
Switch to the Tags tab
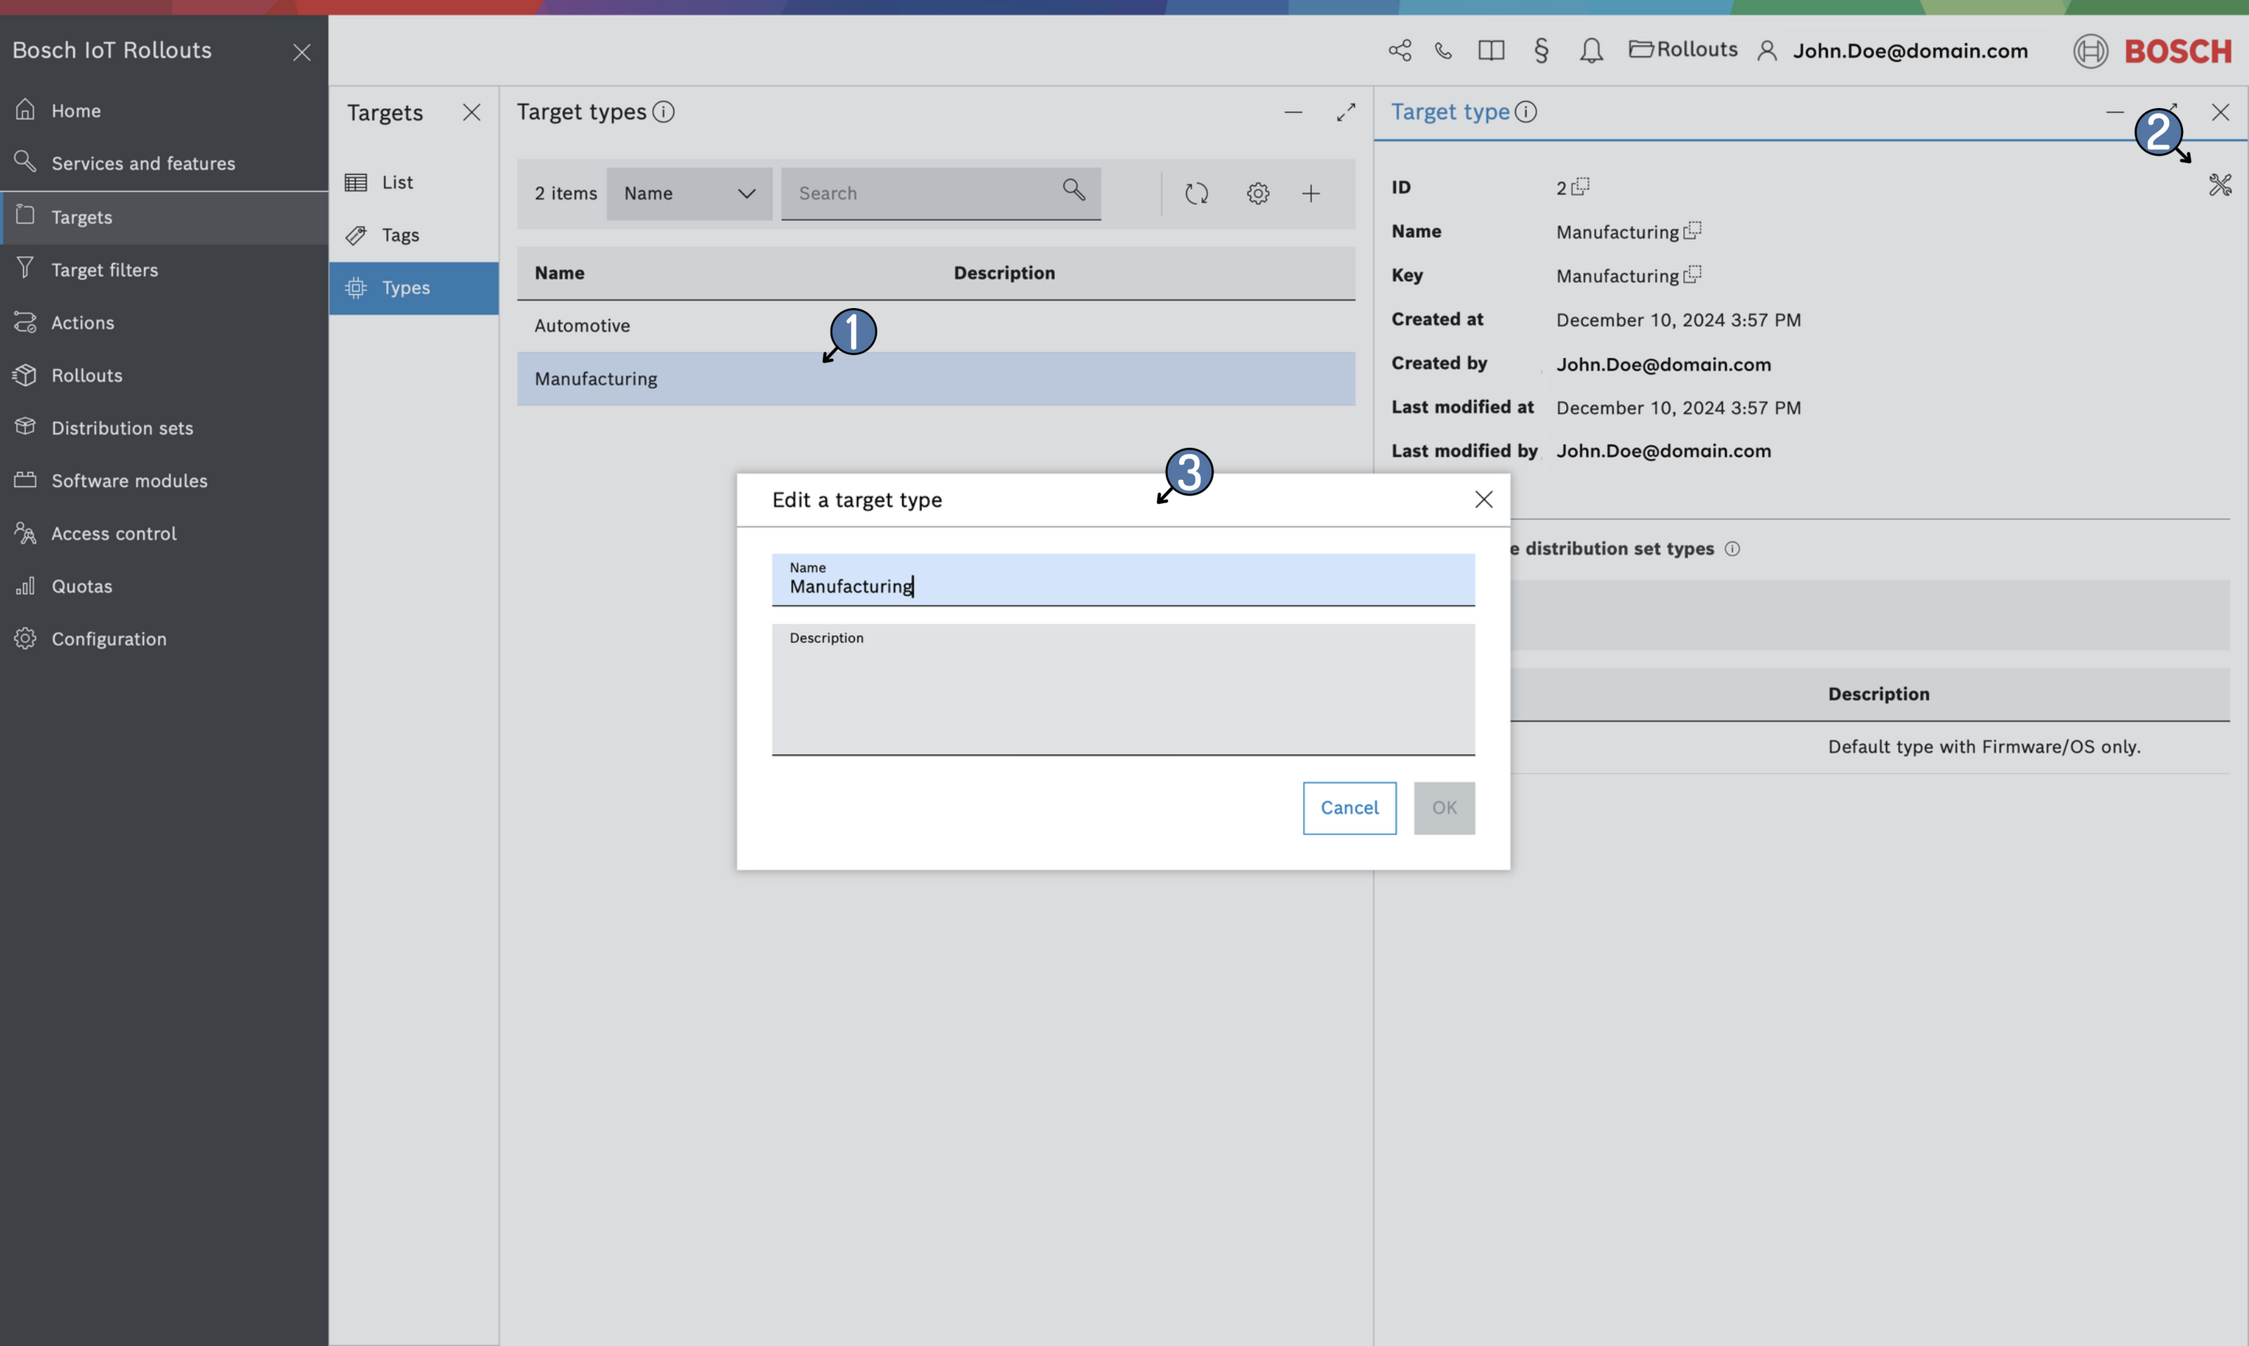tap(400, 235)
